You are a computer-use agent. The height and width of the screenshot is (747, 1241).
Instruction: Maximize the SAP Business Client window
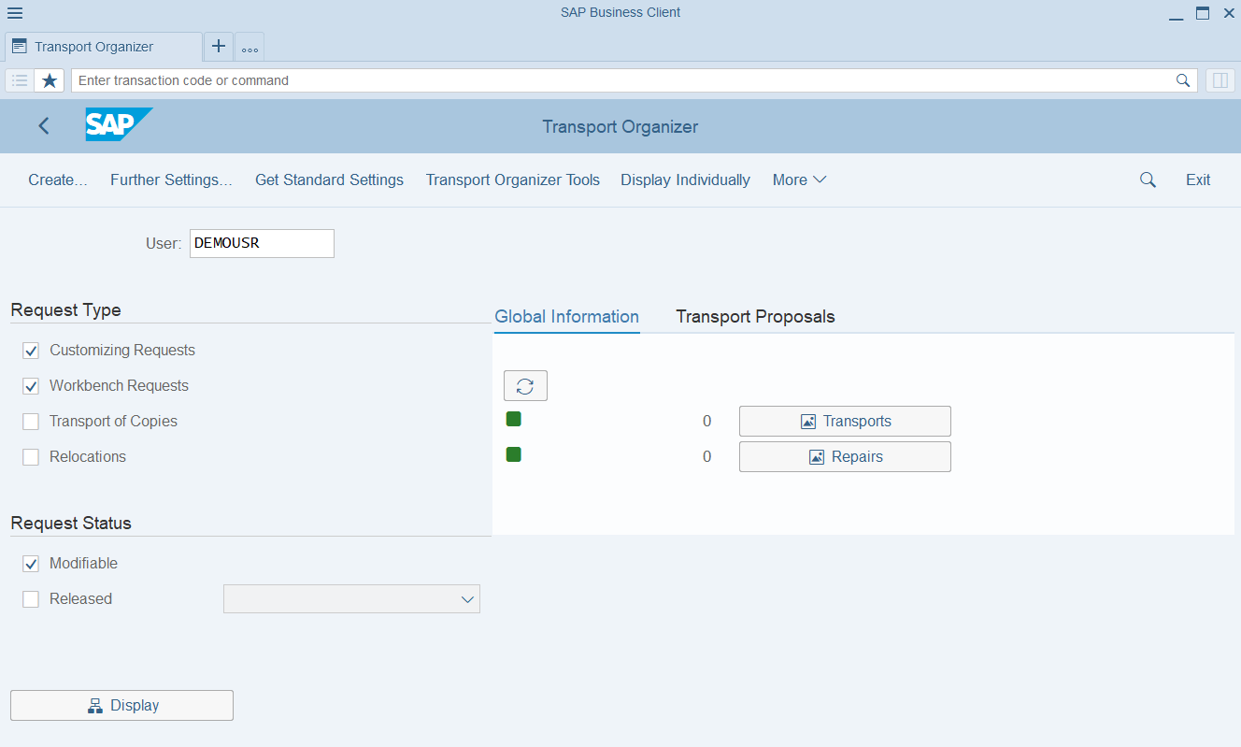click(1203, 13)
